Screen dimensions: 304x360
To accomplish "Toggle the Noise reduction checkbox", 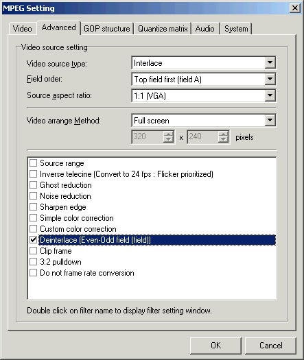I will pos(34,196).
